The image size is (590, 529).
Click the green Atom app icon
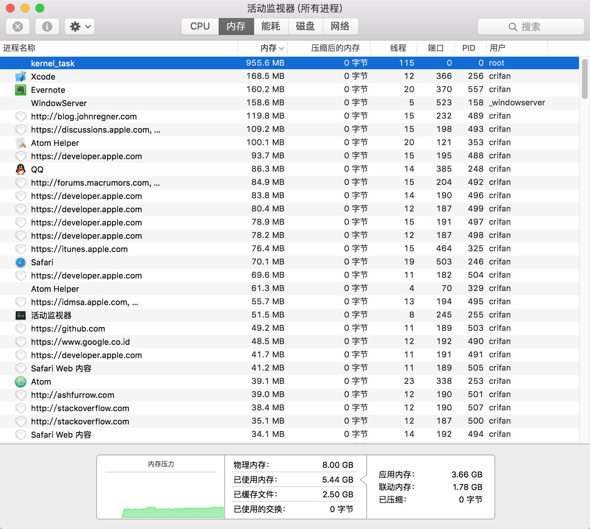[21, 382]
